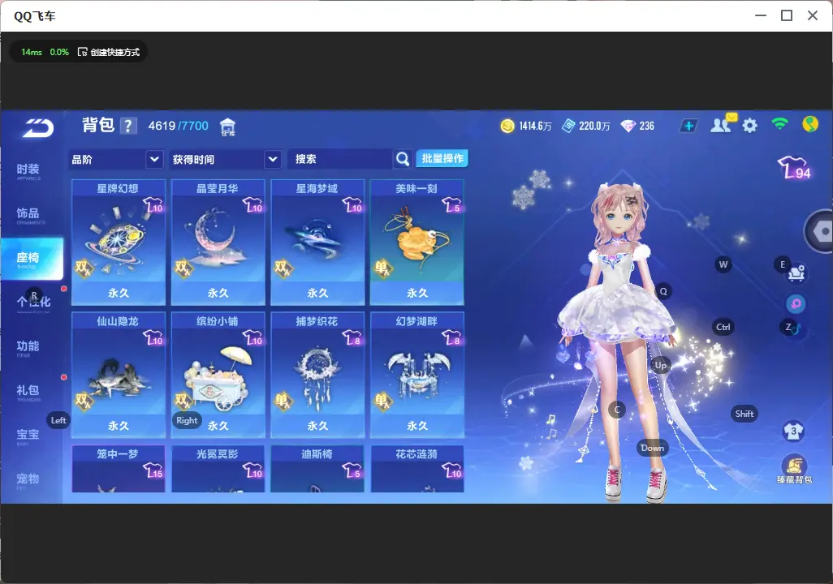Screen dimensions: 833x584
Task: Select the 缤纷小铺 seat item
Action: [x=218, y=375]
